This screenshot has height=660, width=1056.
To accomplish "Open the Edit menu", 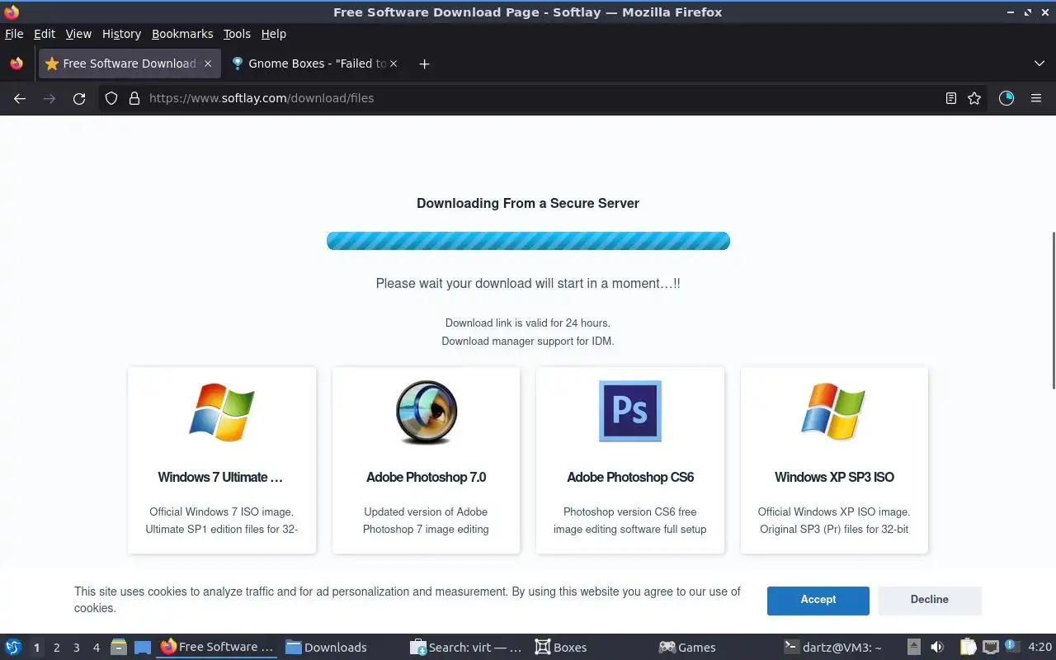I will 45,34.
